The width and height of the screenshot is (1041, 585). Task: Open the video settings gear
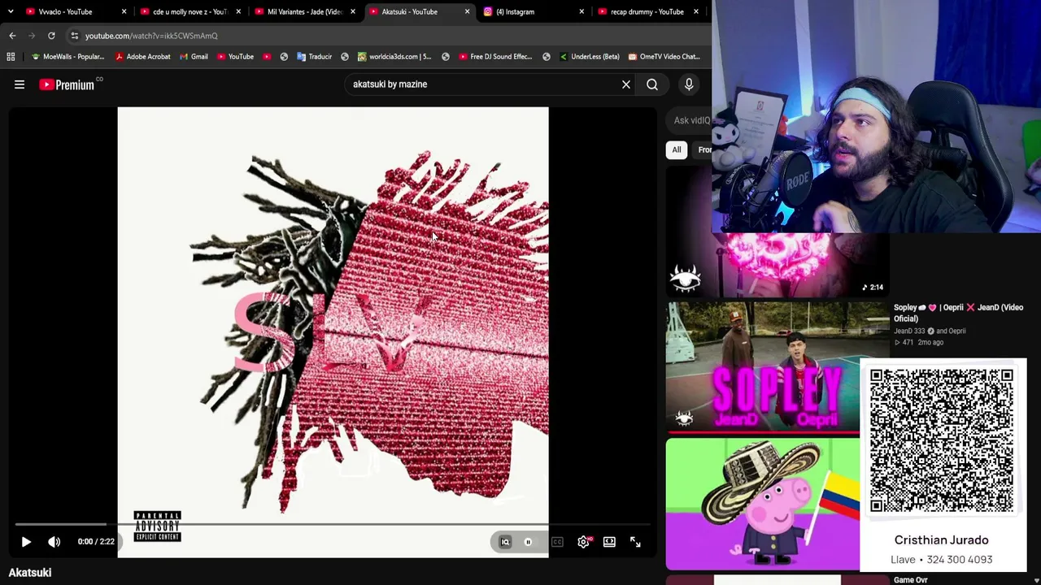tap(583, 542)
